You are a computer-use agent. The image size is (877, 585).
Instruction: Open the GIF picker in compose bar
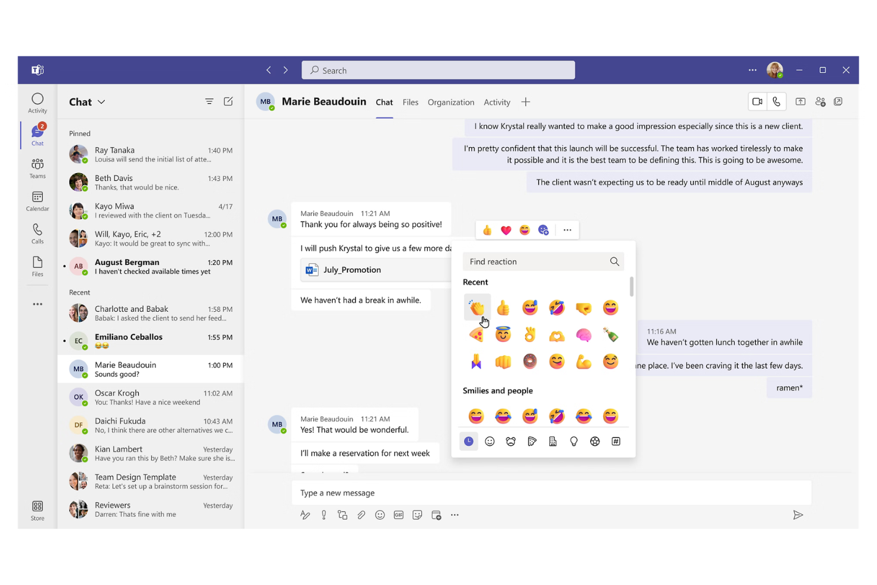click(398, 515)
